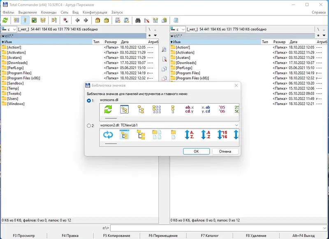The width and height of the screenshot is (329, 239).
Task: Open the Сеть menu
Action: [65, 12]
